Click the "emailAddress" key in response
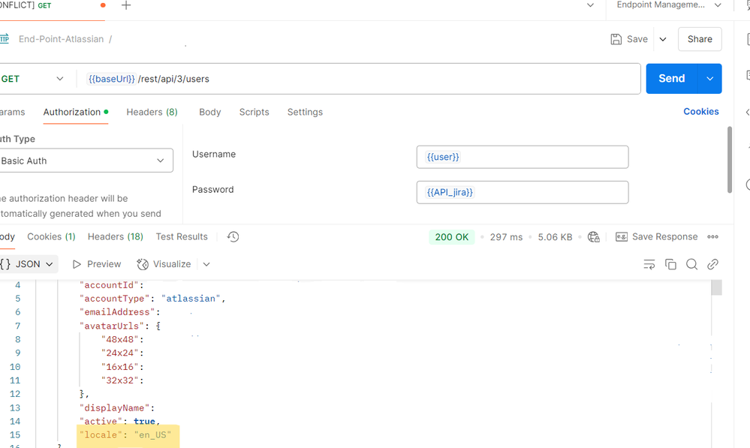 point(117,312)
